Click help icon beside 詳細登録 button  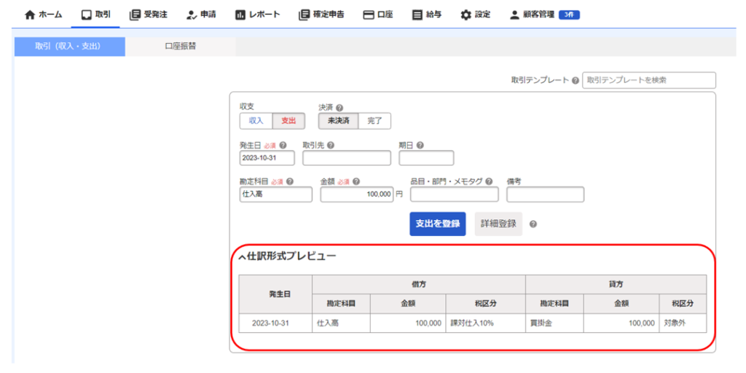533,224
